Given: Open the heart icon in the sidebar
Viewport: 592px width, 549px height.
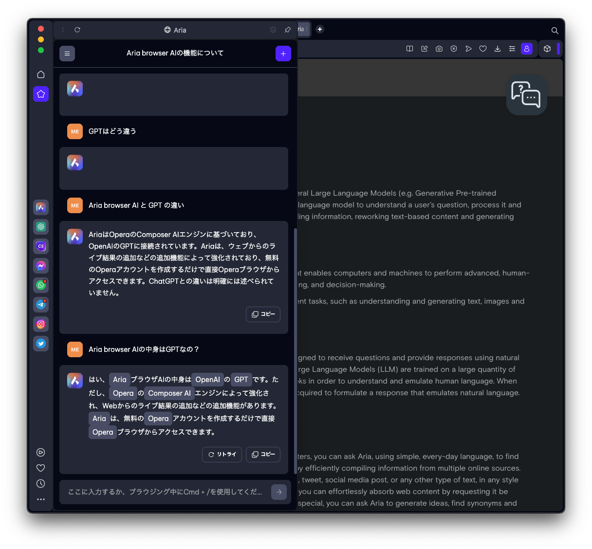Looking at the screenshot, I should pos(41,468).
